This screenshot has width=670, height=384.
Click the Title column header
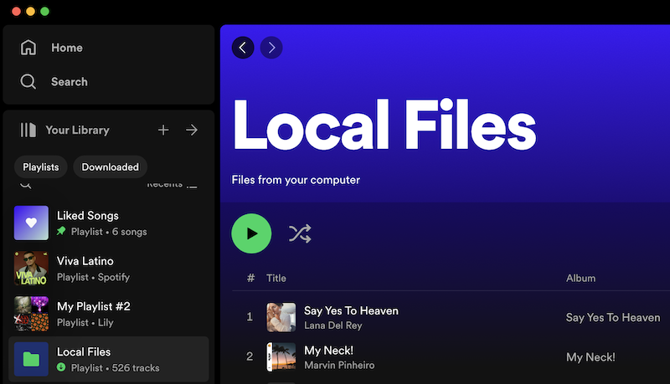(276, 279)
